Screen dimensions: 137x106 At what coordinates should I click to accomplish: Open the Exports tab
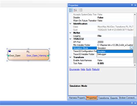click(x=114, y=98)
